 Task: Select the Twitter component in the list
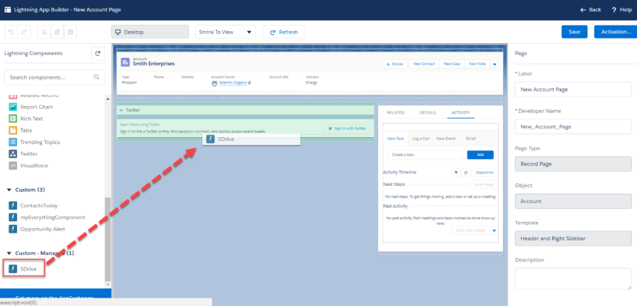click(28, 153)
